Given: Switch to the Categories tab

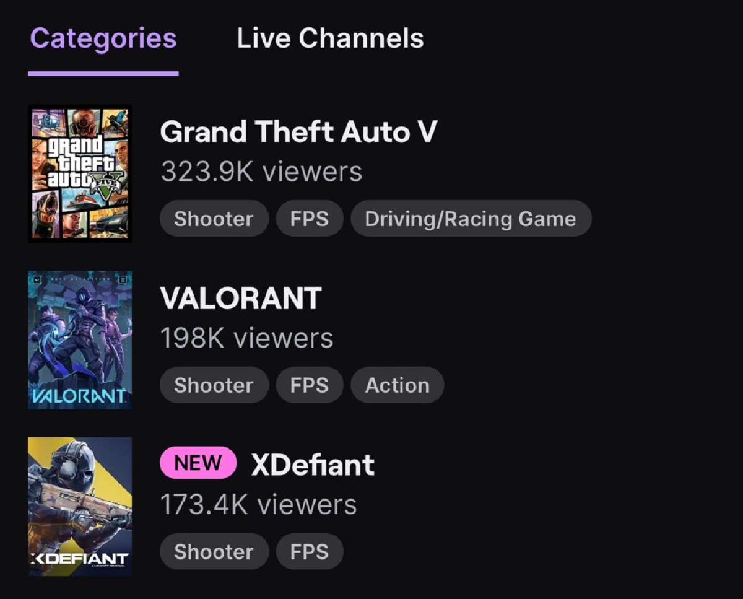Looking at the screenshot, I should point(103,38).
